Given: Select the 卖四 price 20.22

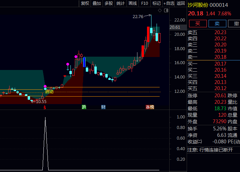Looking at the screenshot, I should tap(220, 39).
